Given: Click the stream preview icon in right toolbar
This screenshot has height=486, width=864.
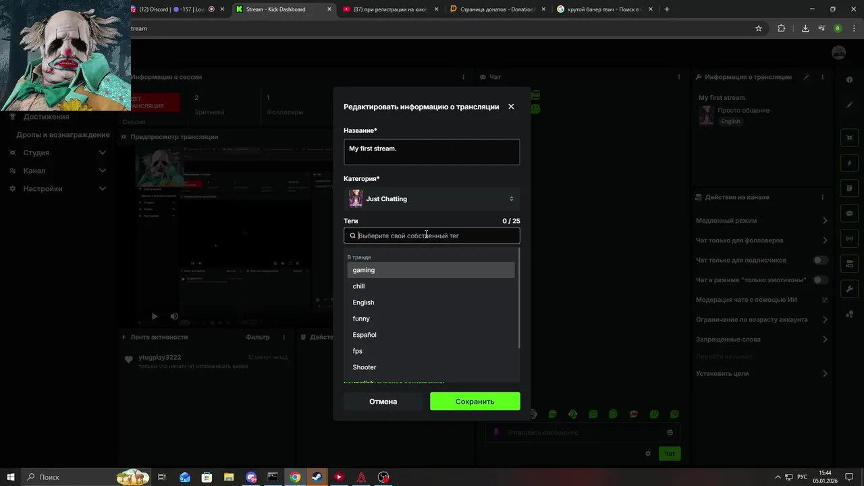Looking at the screenshot, I should pos(849,138).
